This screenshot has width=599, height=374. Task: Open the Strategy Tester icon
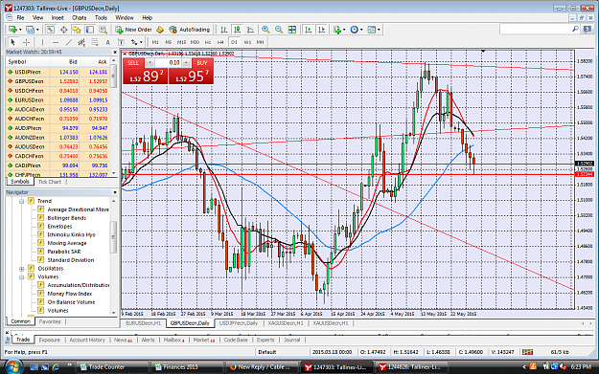103,30
